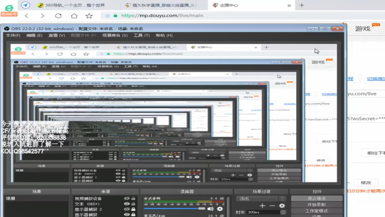Screen dimensions: 385x217
Task: Click the mixer panel scrollbar
Action: 228,206
